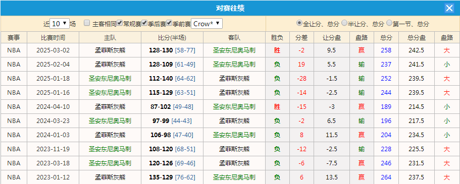Image resolution: width=460 pixels, height=184 pixels.
Task: Click the 115-129 score on 2025-01-16
Action: (161, 93)
